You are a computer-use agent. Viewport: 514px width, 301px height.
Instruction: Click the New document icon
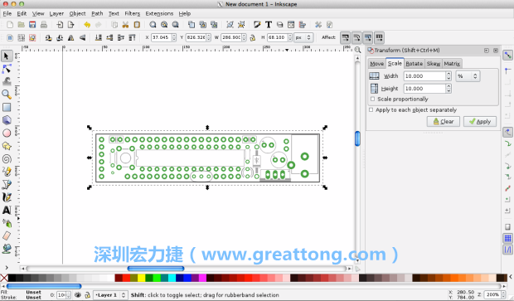point(10,25)
